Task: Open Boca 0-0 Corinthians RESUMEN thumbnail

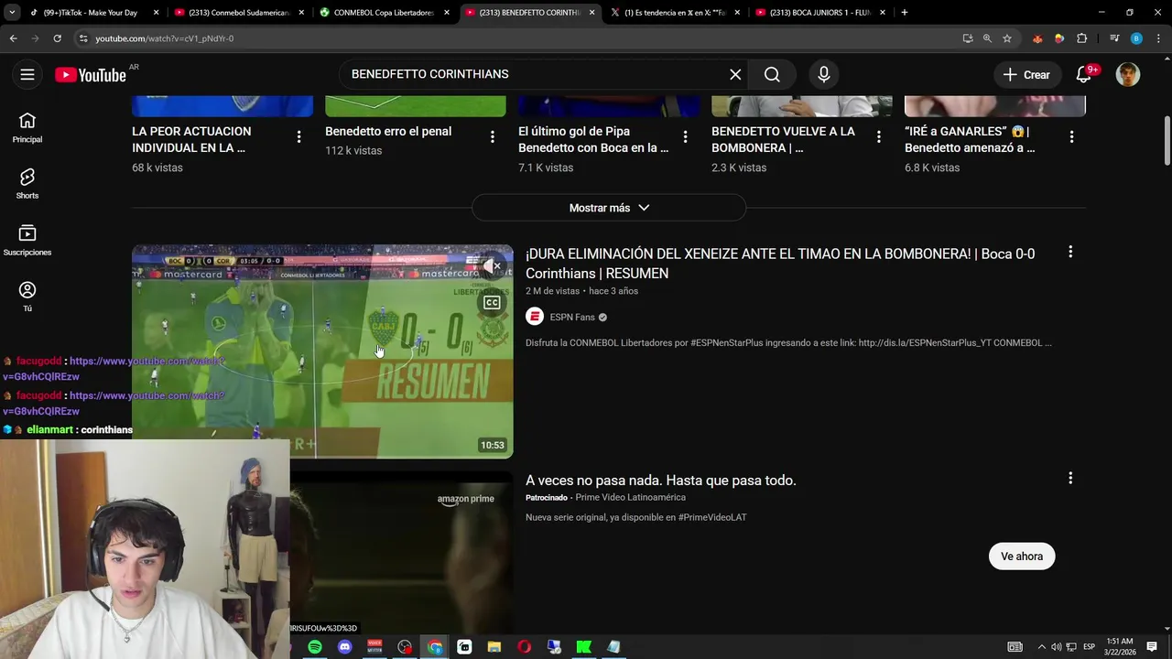Action: pyautogui.click(x=322, y=351)
